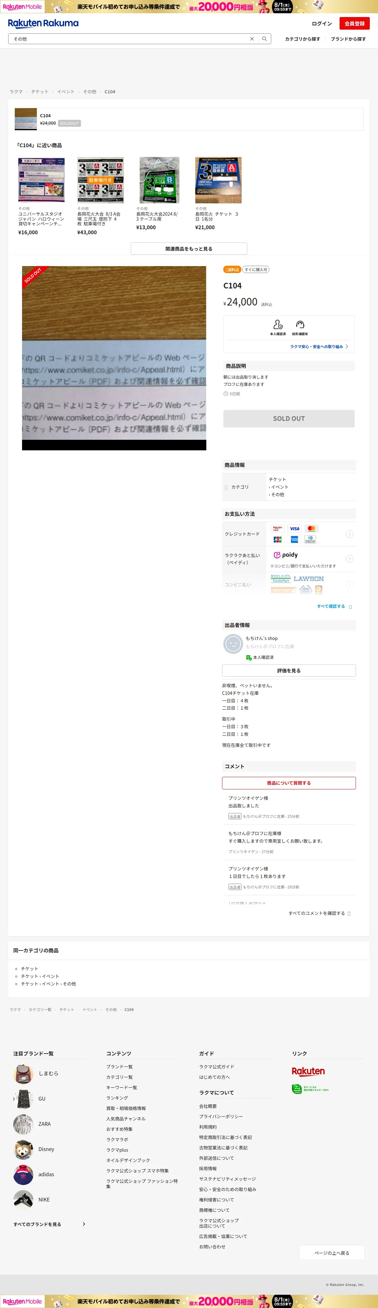
Task: Open 長岡花火 チケット ¥21,000 thumbnail
Action: click(218, 180)
